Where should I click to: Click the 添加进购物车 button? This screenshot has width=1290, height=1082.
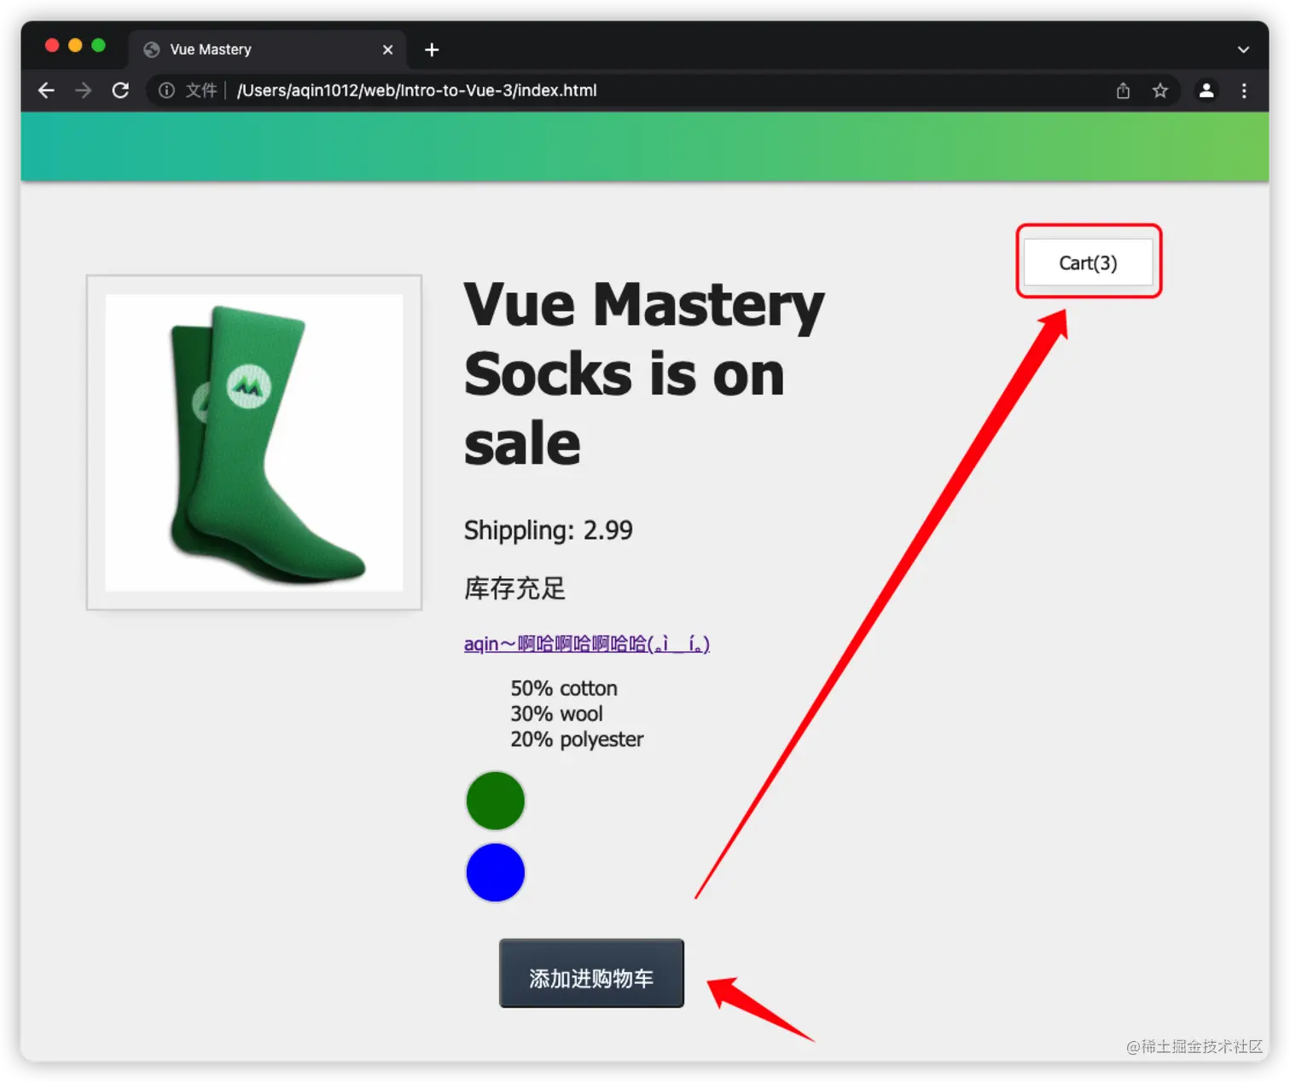(x=591, y=974)
